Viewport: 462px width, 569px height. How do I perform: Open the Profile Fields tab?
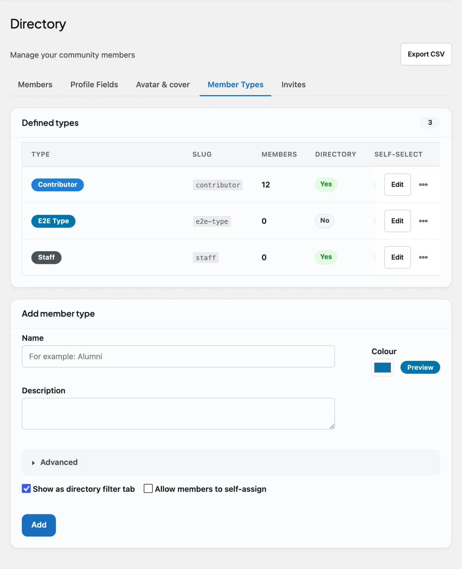94,85
